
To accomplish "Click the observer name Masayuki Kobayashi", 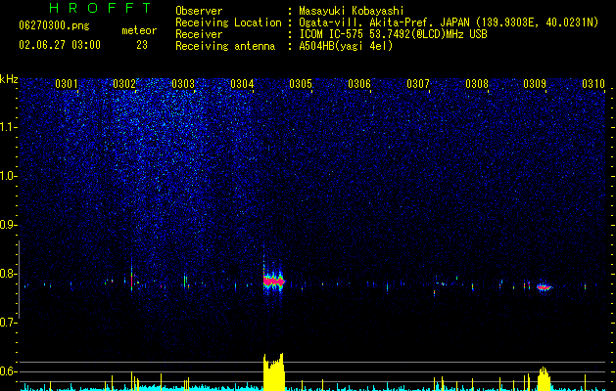I will [352, 11].
